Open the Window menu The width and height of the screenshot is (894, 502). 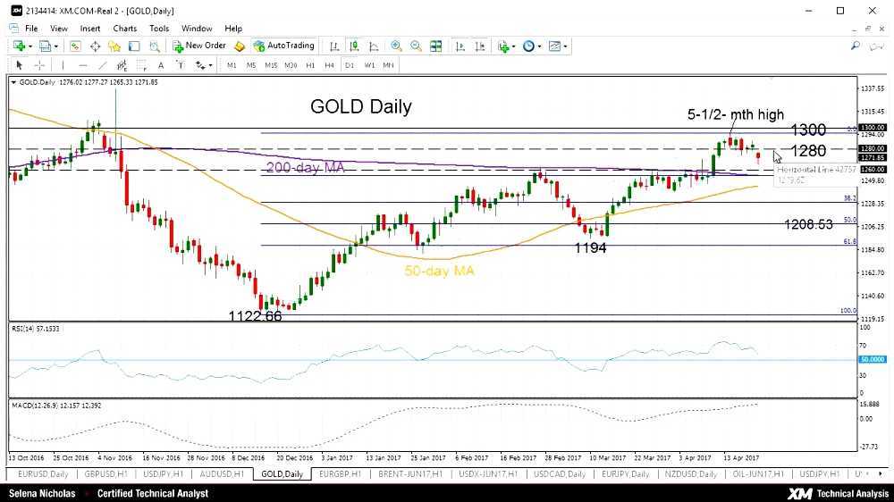[197, 29]
